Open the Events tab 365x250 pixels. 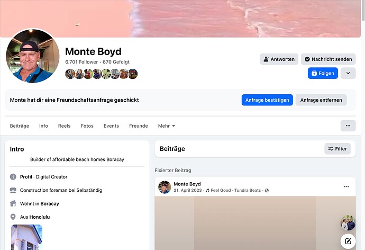(x=111, y=126)
